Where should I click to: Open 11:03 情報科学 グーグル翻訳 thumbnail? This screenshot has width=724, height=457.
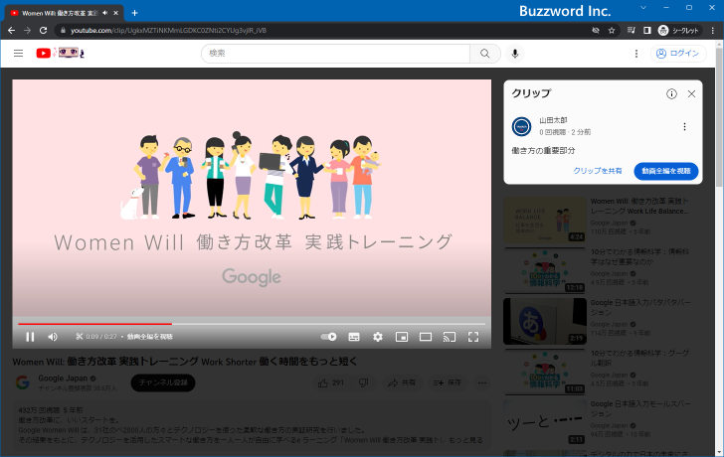(x=545, y=373)
